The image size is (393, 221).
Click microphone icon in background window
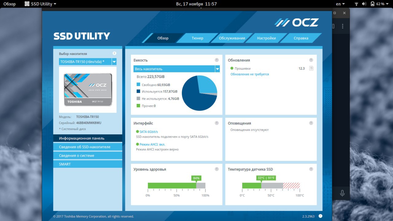click(342, 193)
